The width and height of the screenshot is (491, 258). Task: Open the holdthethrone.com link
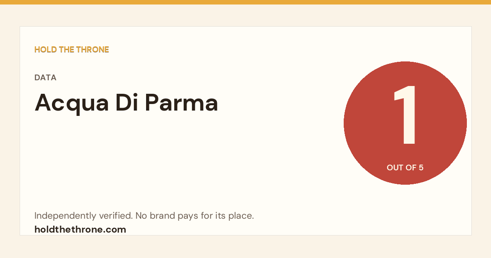(80, 229)
